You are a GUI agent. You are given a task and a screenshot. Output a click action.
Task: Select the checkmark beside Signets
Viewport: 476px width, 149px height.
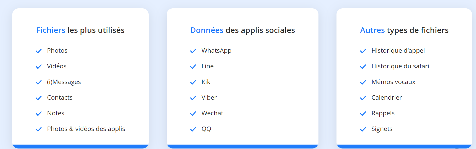(x=363, y=129)
